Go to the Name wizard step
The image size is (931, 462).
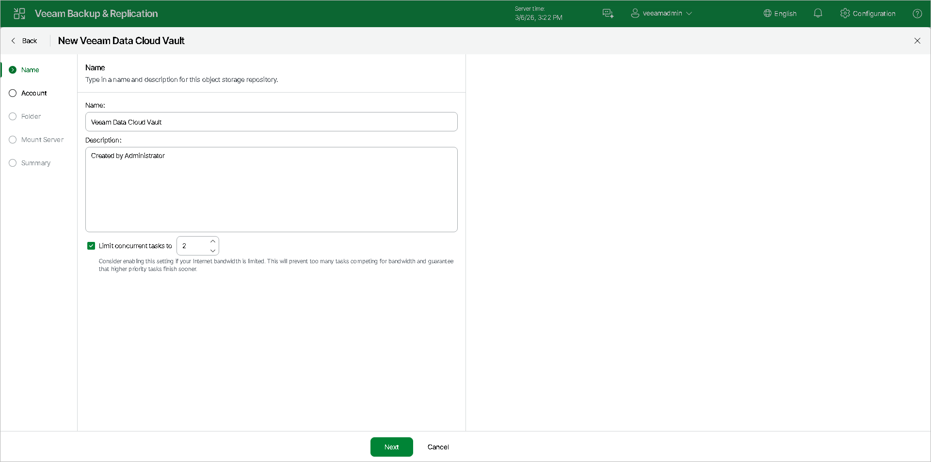pyautogui.click(x=30, y=70)
